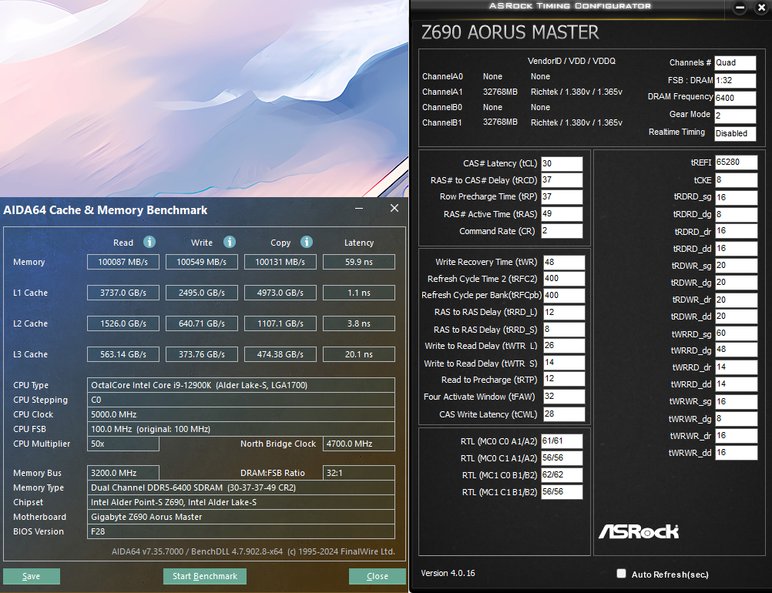This screenshot has height=593, width=772.
Task: Click the L2 Cache Write value 640.71 GB/s
Action: 202,323
